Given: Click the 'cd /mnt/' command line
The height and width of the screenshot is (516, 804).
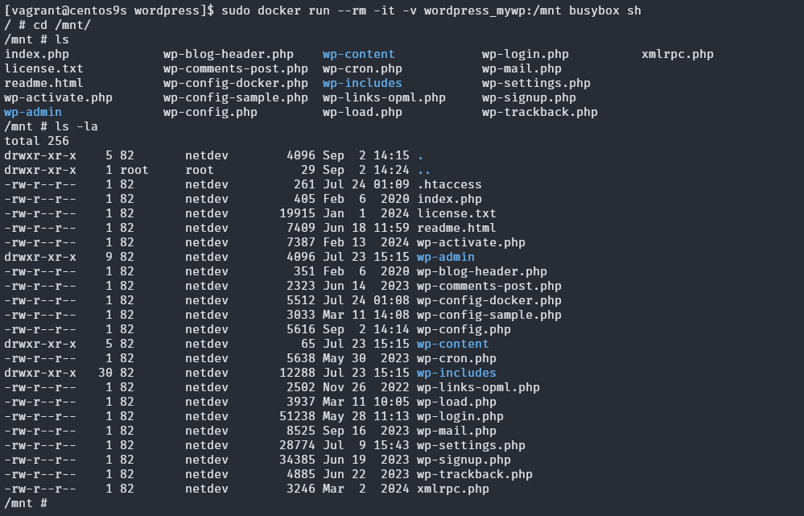Looking at the screenshot, I should pyautogui.click(x=36, y=25).
